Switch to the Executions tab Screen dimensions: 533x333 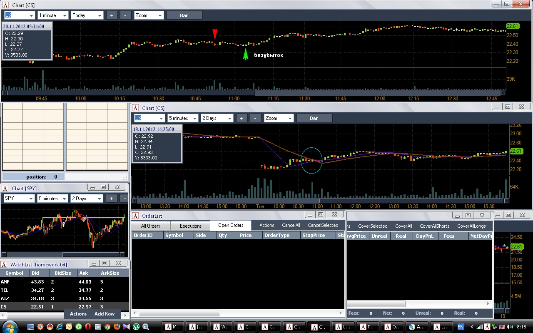pyautogui.click(x=191, y=226)
